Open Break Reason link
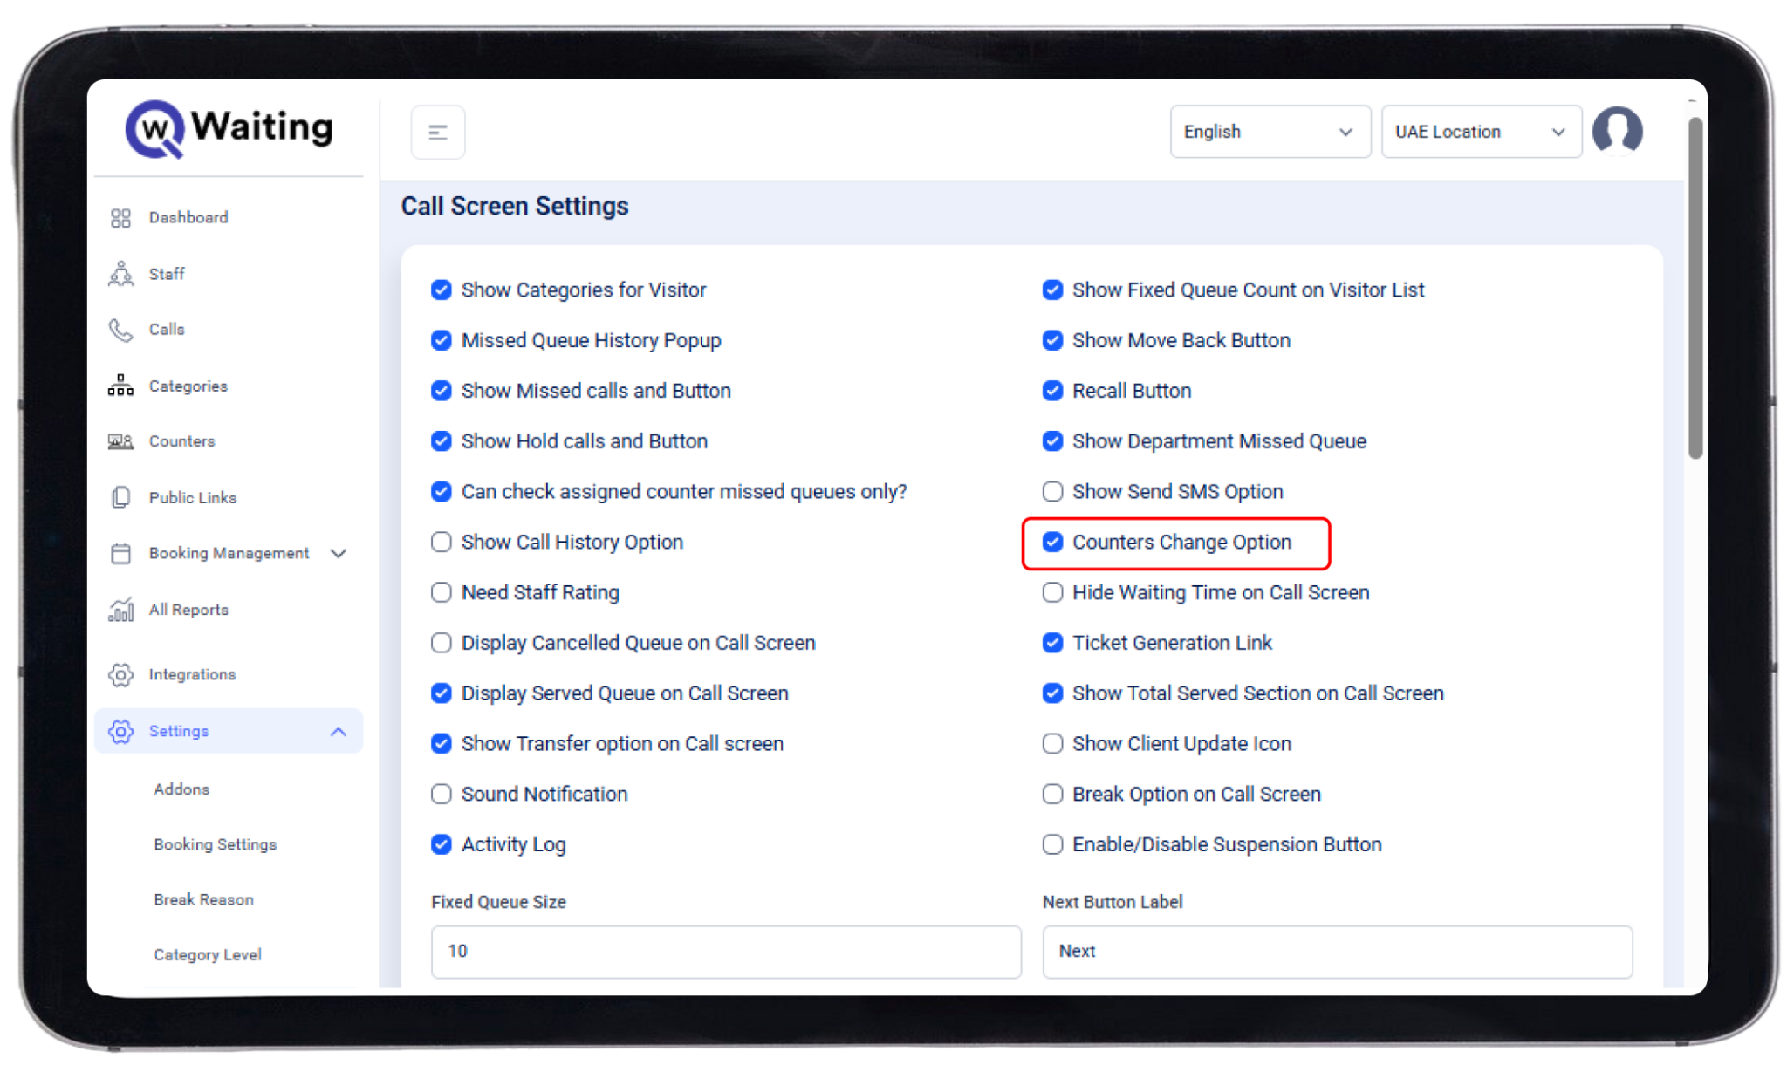This screenshot has width=1787, height=1072. 203,899
